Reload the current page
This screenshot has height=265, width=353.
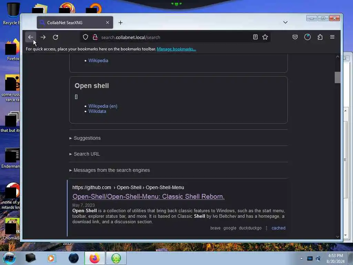(x=56, y=37)
